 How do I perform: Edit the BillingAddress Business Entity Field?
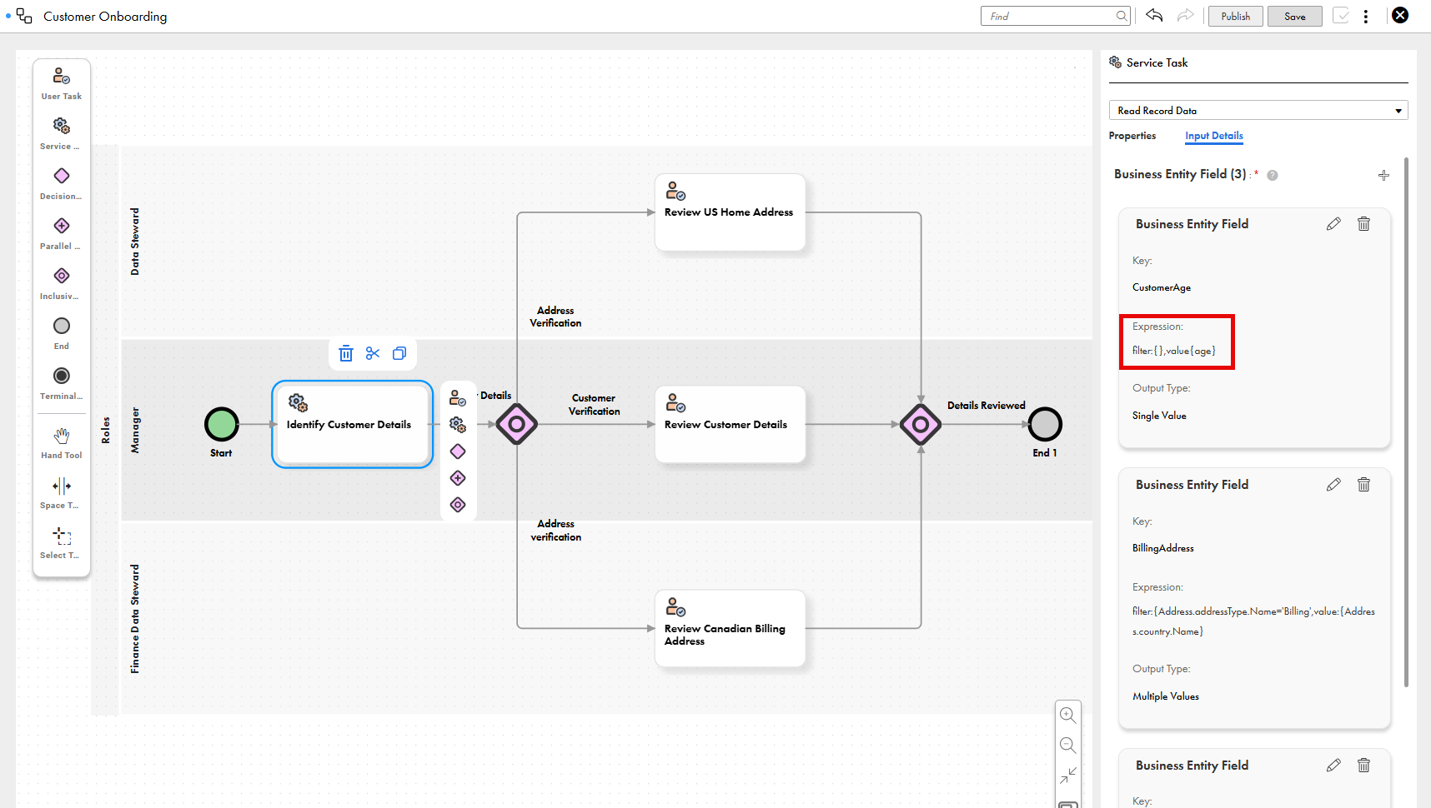tap(1333, 485)
